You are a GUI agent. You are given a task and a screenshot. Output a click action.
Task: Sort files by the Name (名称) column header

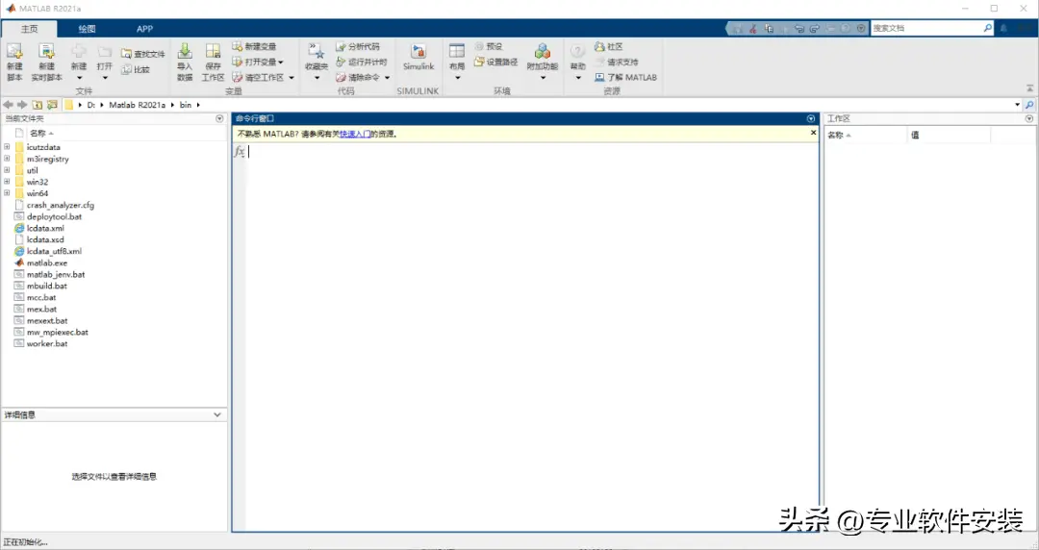[41, 134]
